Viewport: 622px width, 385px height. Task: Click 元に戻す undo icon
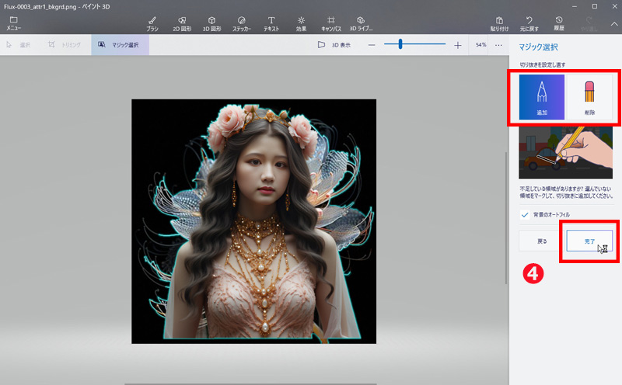click(529, 24)
